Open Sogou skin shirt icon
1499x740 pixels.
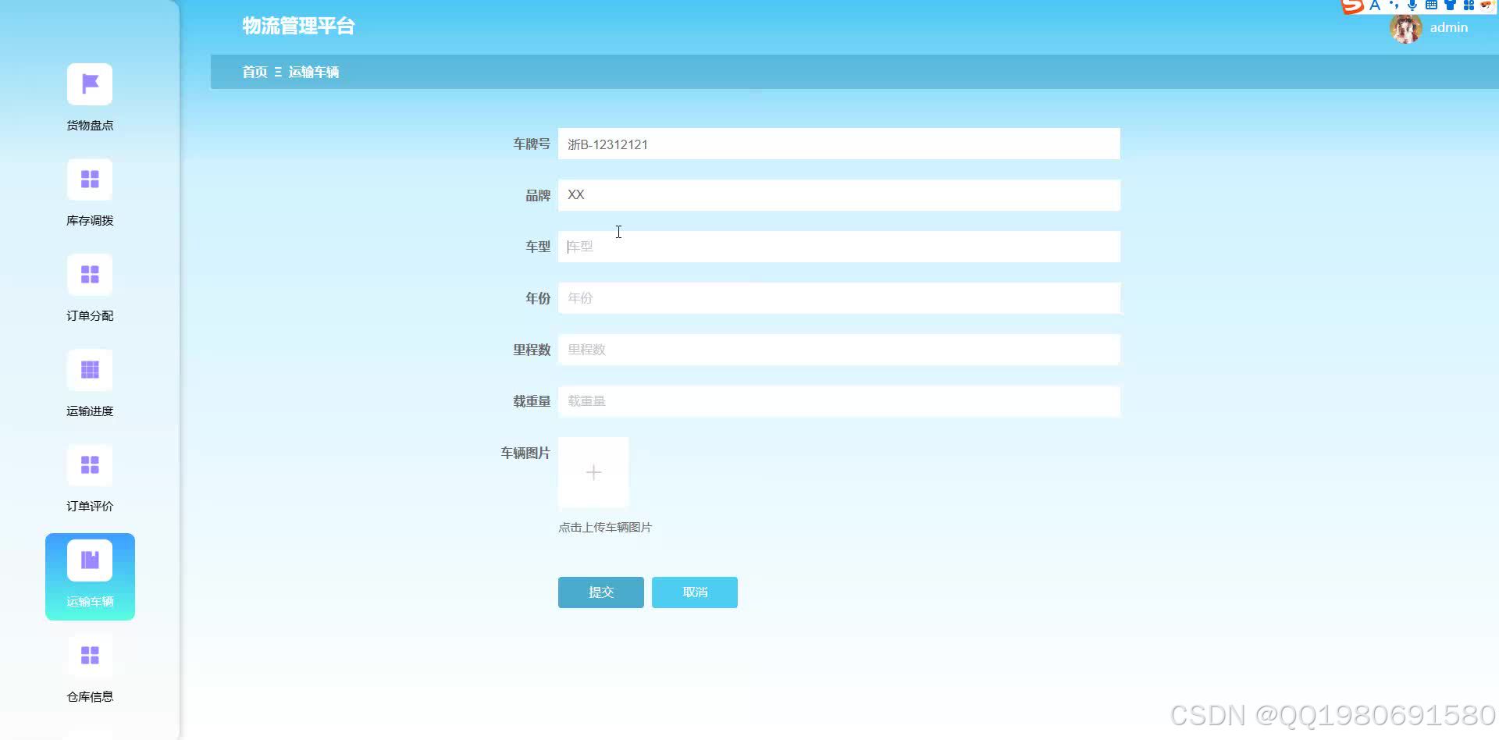1450,5
